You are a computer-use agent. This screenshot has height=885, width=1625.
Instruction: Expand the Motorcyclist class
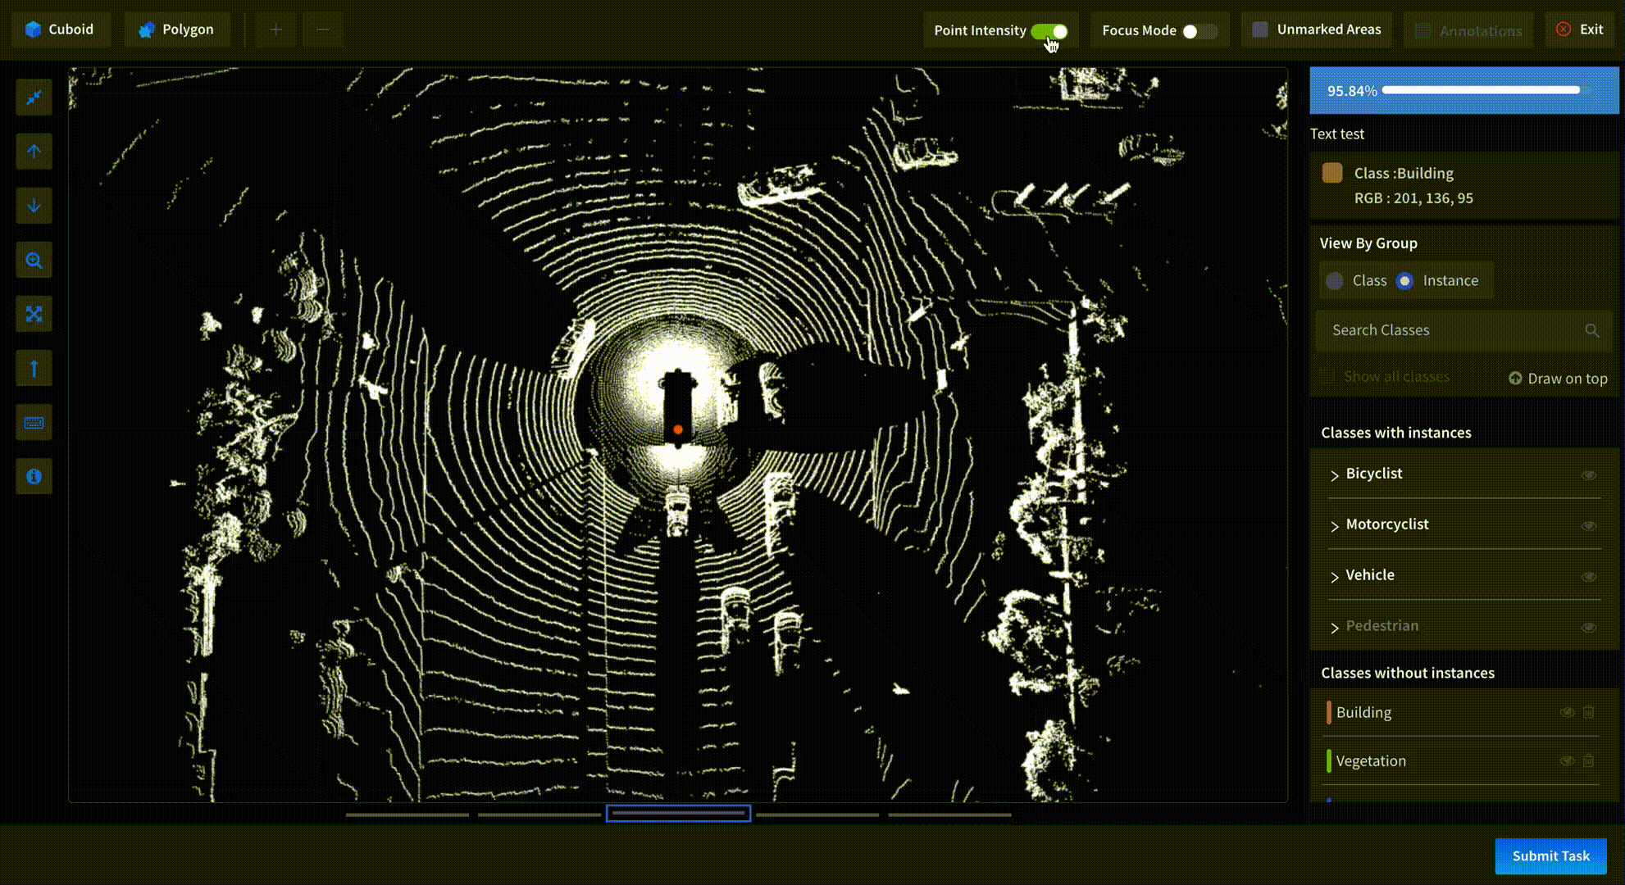(x=1335, y=526)
